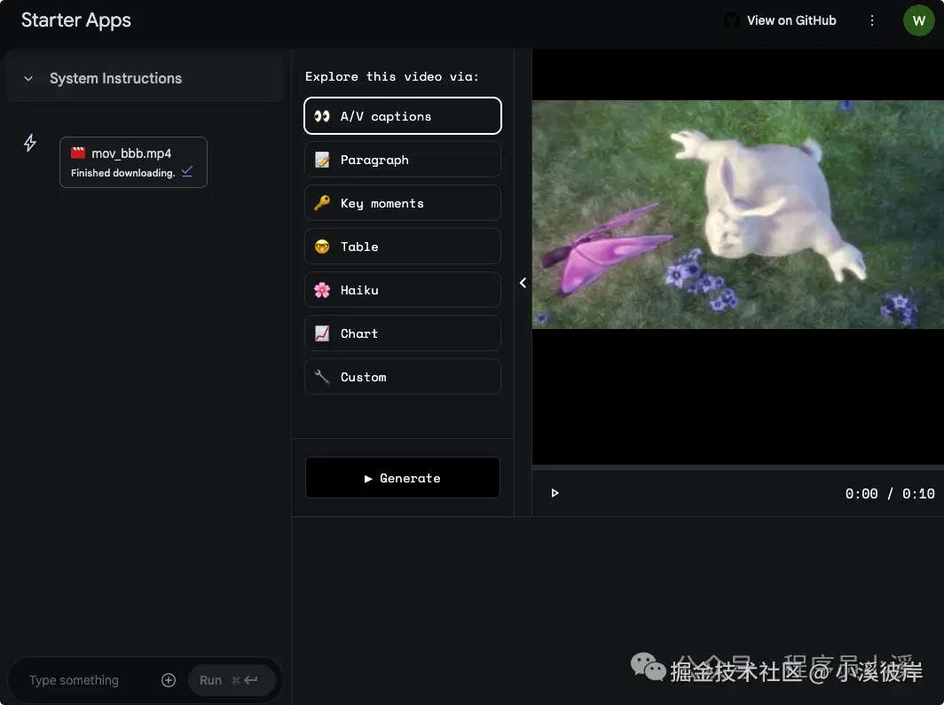Switch selection to Haiku mode

coord(402,290)
